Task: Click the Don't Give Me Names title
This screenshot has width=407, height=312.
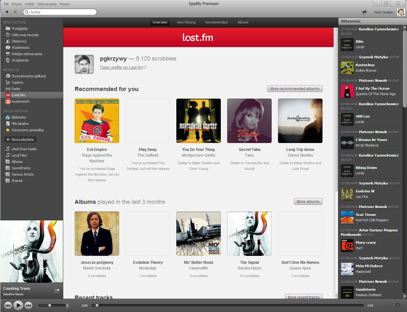Action: pos(300,263)
